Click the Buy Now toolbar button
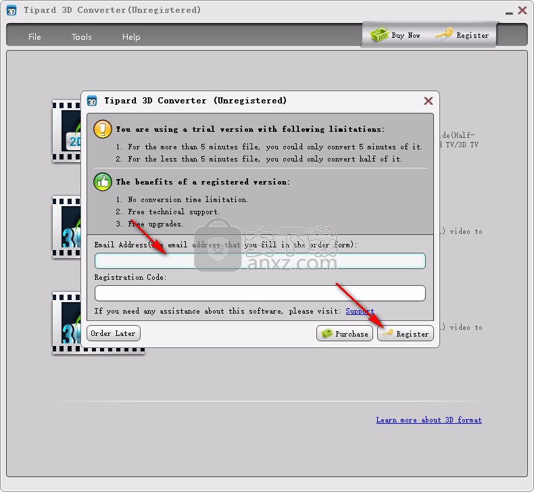 coord(395,35)
